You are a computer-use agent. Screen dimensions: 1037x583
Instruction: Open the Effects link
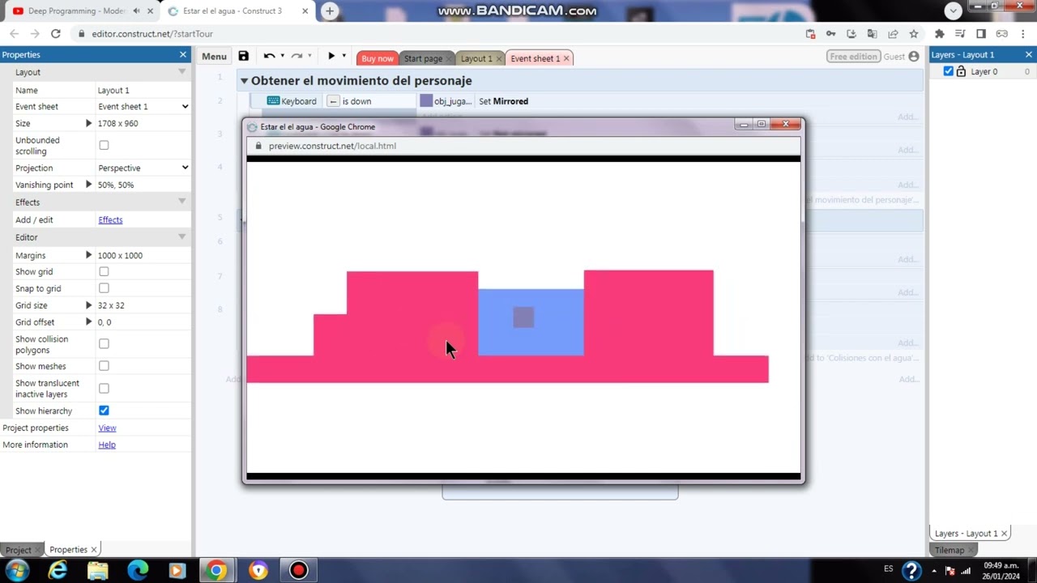(x=110, y=220)
